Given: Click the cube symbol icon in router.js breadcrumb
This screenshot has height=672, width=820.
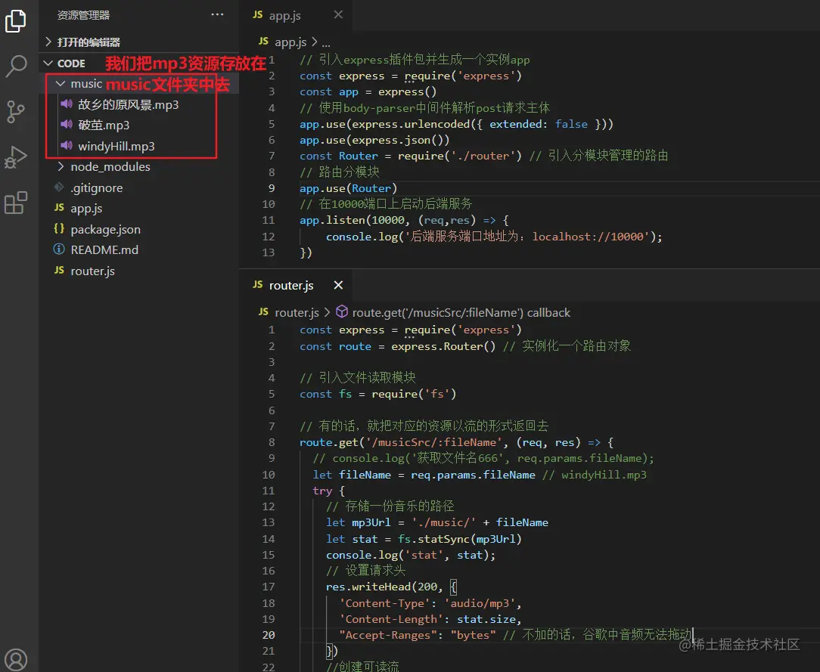Looking at the screenshot, I should [x=341, y=312].
